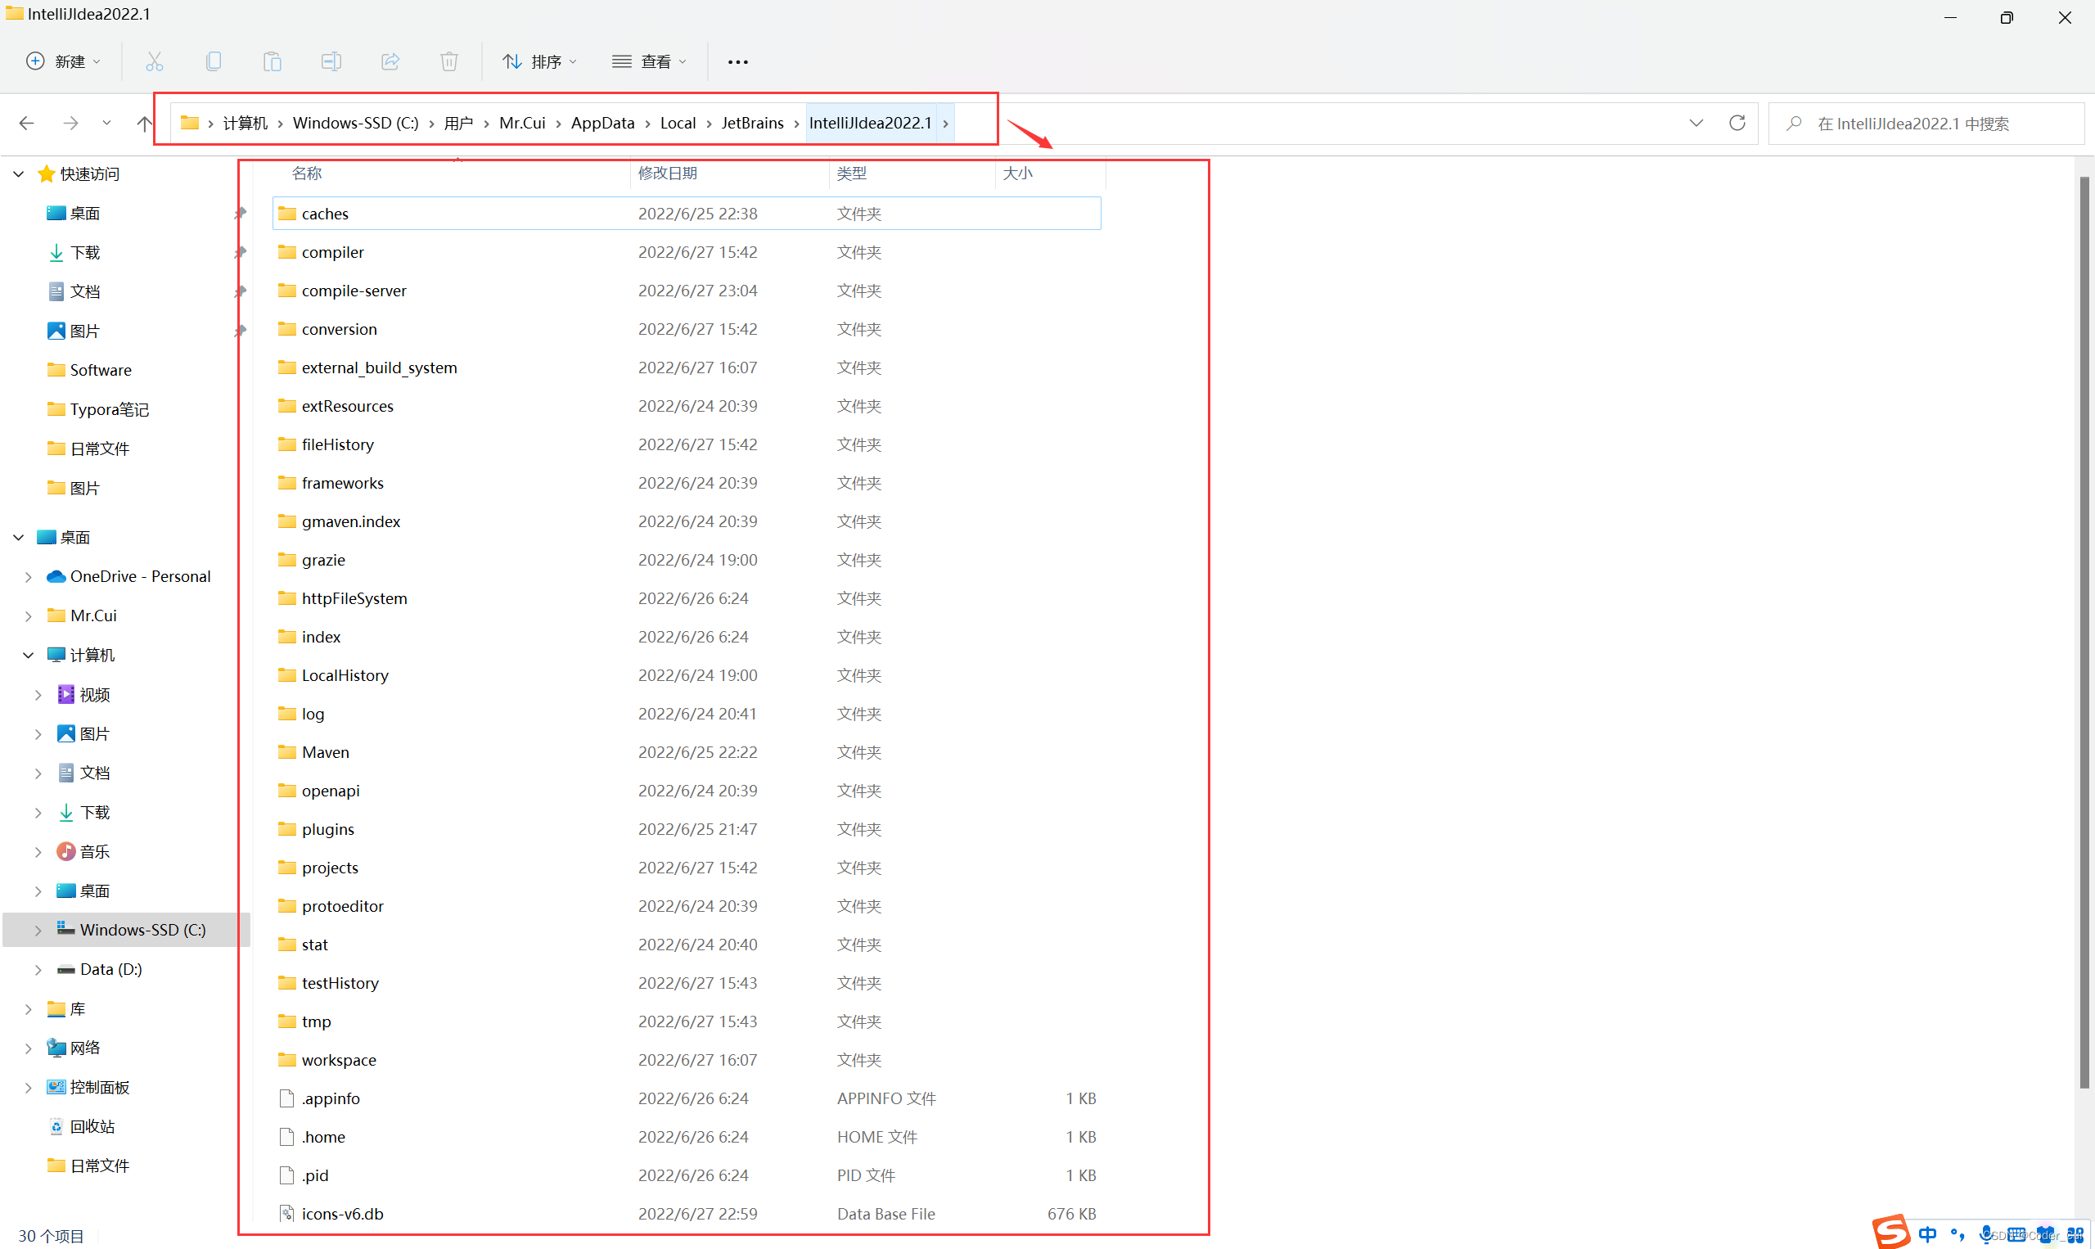Click the Copy icon in toolbar
Viewport: 2095px width, 1249px height.
click(214, 61)
